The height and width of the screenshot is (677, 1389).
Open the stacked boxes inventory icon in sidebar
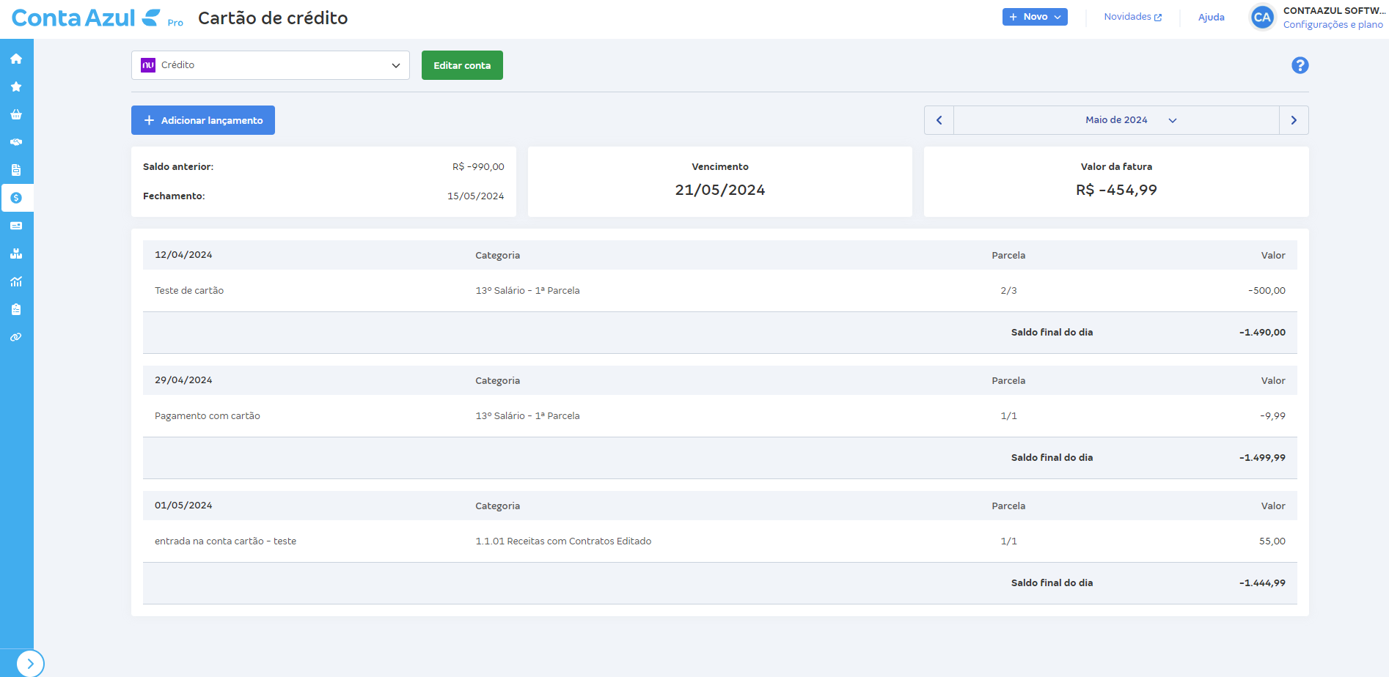(16, 254)
